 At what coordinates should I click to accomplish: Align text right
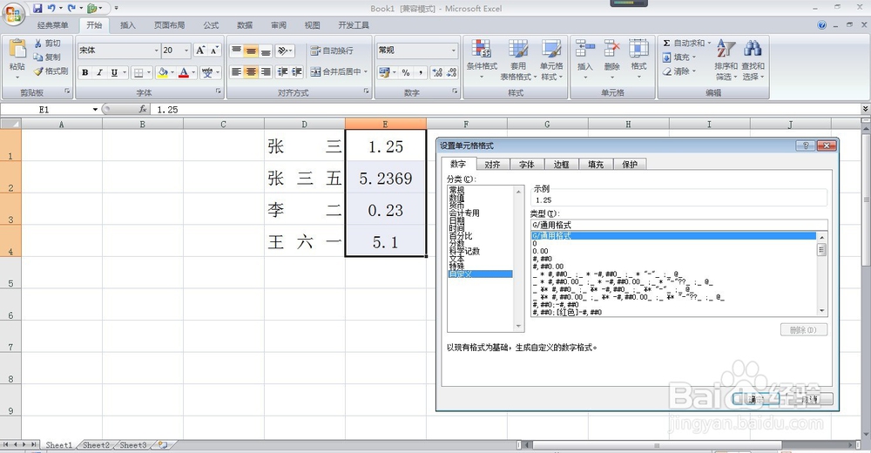click(x=266, y=71)
